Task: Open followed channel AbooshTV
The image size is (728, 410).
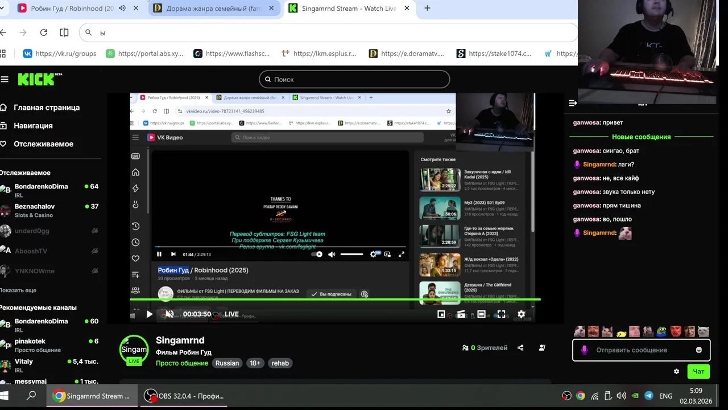Action: 50,251
